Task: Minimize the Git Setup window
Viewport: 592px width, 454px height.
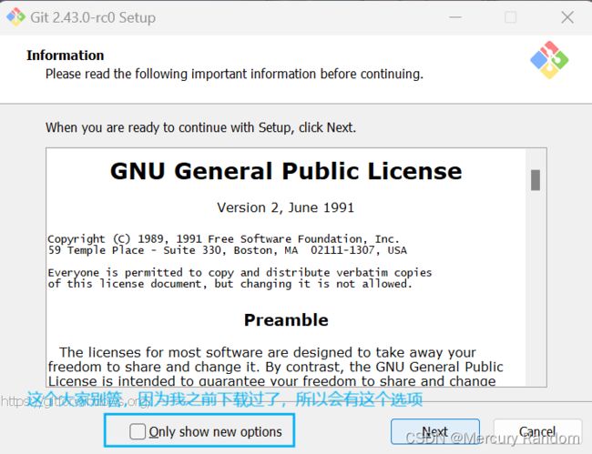Action: coord(455,17)
